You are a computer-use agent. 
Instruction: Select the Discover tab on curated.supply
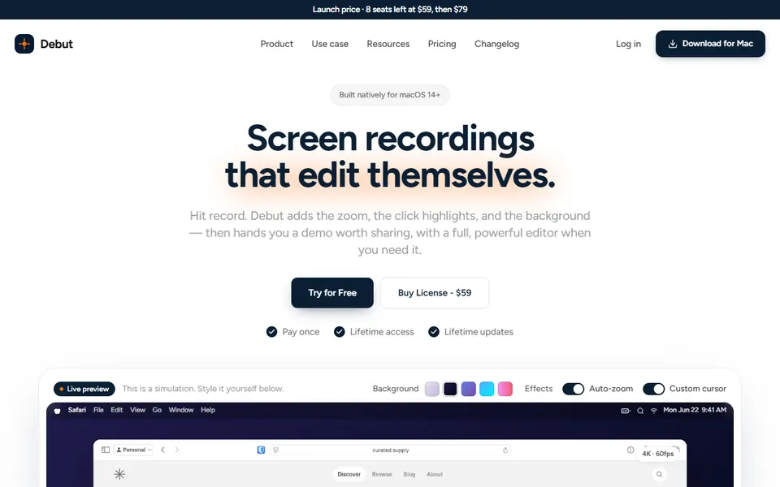pyautogui.click(x=349, y=474)
